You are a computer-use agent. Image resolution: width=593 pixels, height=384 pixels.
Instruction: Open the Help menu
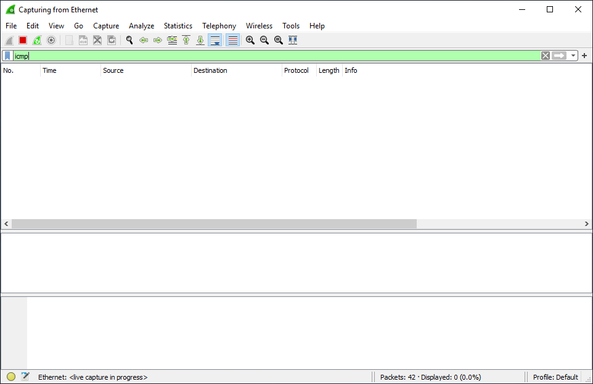pos(317,26)
